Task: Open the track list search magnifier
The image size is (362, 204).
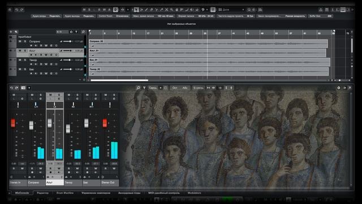Action: [x=83, y=32]
